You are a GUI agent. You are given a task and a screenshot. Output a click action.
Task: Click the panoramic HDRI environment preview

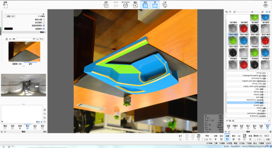point(24,85)
